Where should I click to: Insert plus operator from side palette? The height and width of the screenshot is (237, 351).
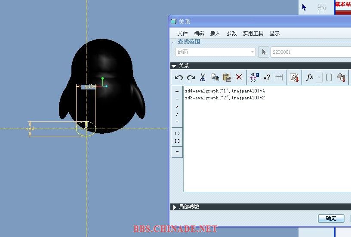point(177,91)
